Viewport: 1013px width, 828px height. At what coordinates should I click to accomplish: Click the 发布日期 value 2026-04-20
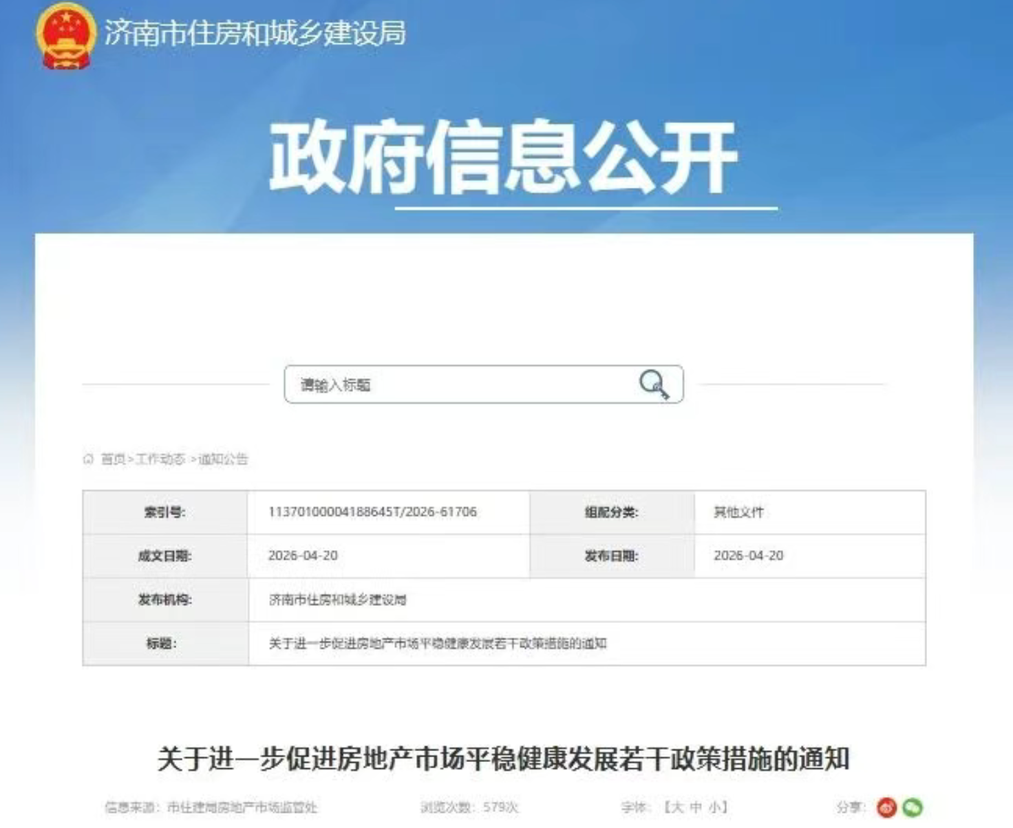[x=748, y=556]
